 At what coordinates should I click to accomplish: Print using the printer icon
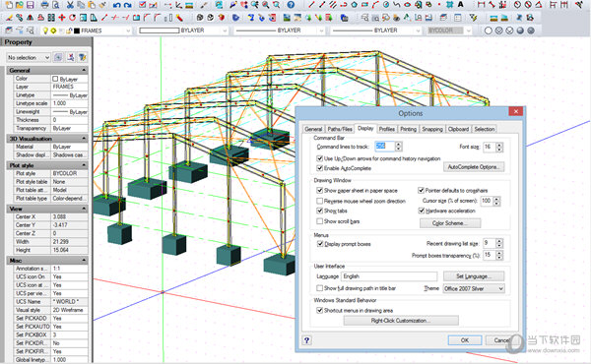coord(45,5)
